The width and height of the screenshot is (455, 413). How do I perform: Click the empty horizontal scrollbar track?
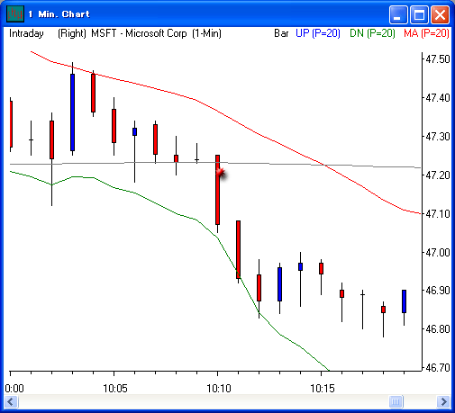click(x=204, y=401)
